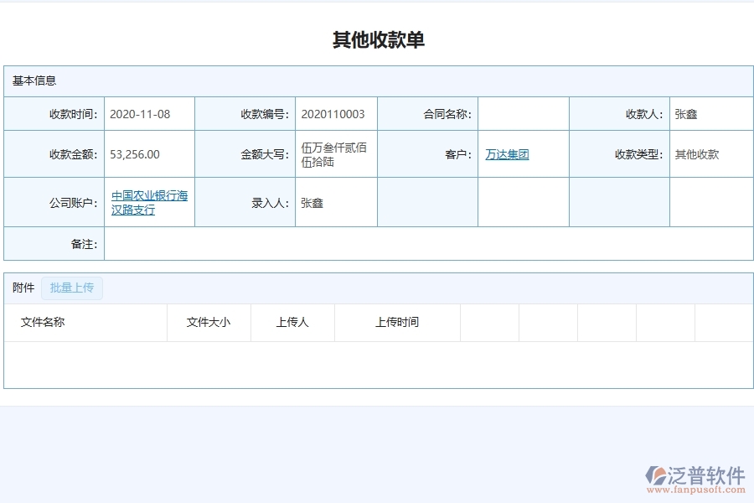Image resolution: width=754 pixels, height=503 pixels.
Task: Select the 金额大写 amount-in-words cell
Action: coord(335,153)
